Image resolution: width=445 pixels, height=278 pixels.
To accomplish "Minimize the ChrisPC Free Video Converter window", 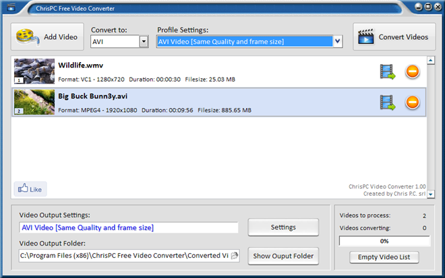I will tap(419, 7).
